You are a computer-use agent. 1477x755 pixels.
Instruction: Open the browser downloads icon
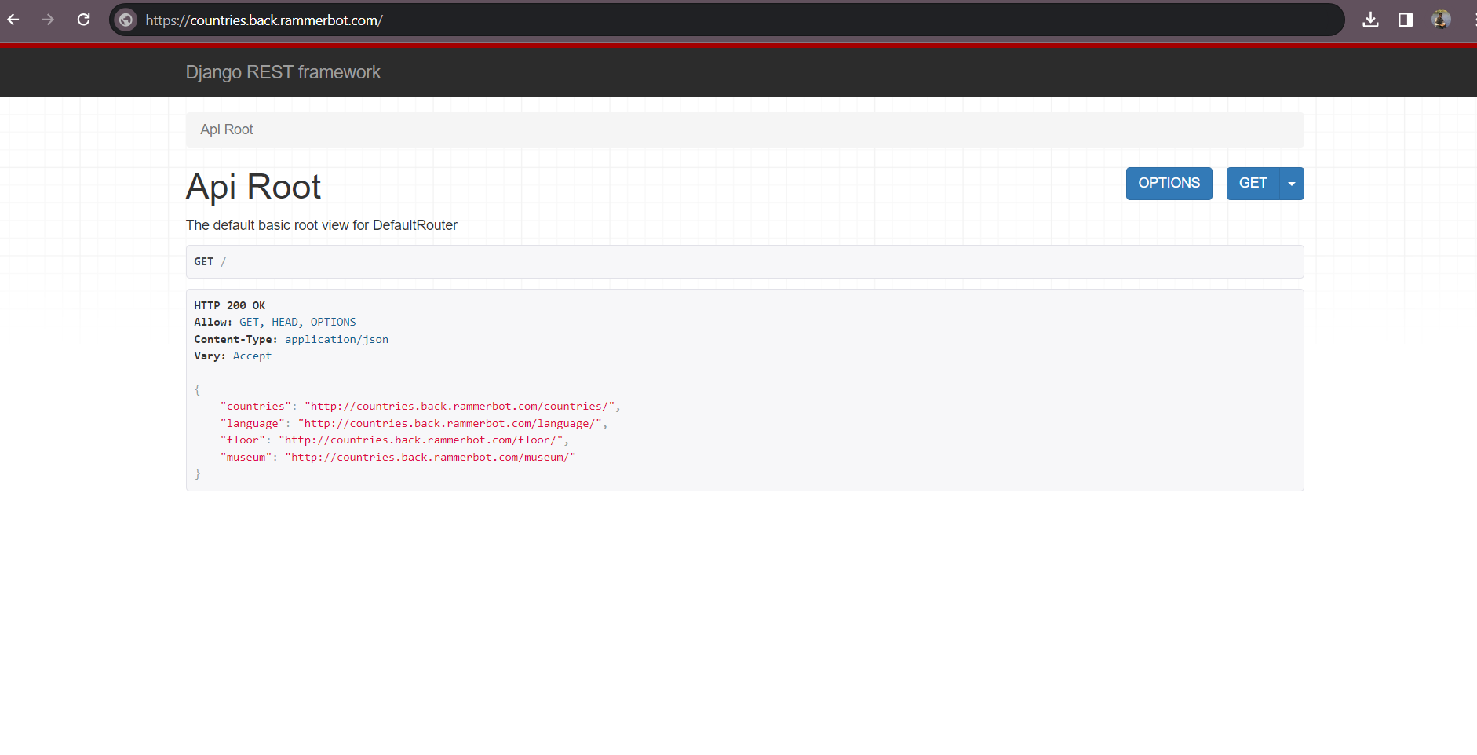point(1370,20)
